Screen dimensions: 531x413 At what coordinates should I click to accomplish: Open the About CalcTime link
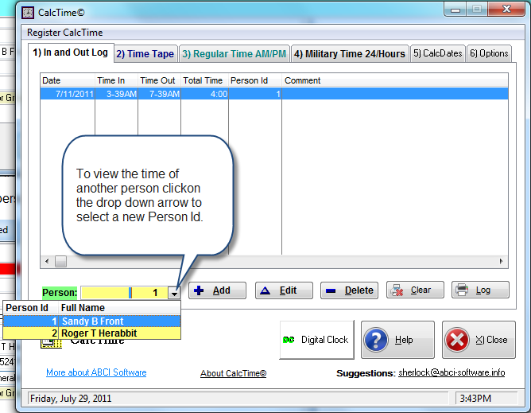click(x=234, y=373)
